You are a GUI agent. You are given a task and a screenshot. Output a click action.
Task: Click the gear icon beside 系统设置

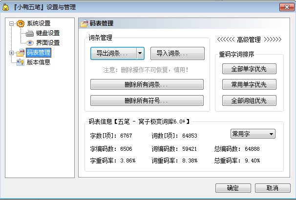click(21, 23)
